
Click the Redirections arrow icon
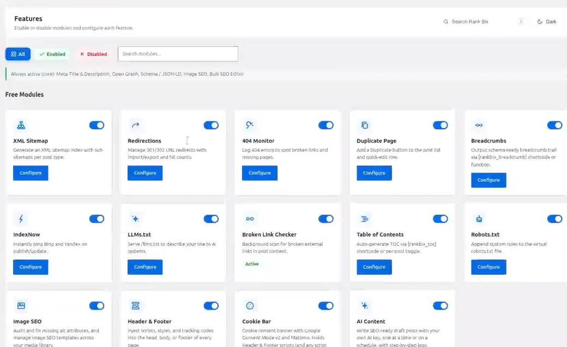pyautogui.click(x=135, y=125)
